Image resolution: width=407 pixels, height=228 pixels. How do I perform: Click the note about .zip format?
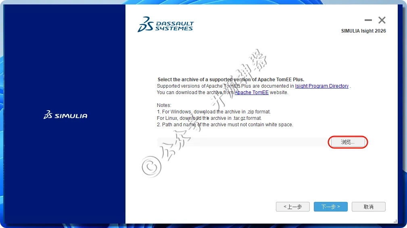pyautogui.click(x=214, y=112)
